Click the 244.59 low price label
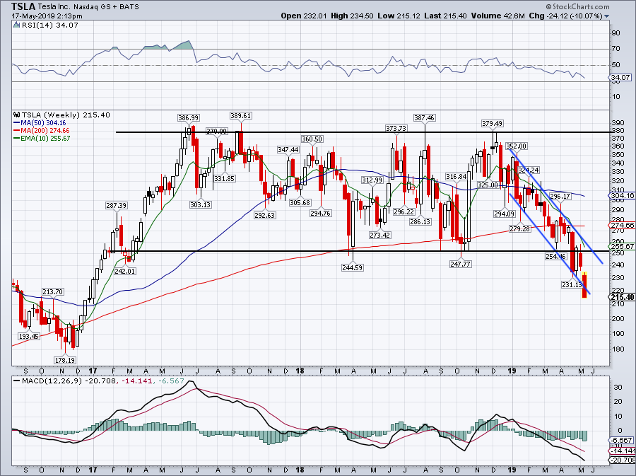Viewport: 636px width, 476px height. click(352, 267)
